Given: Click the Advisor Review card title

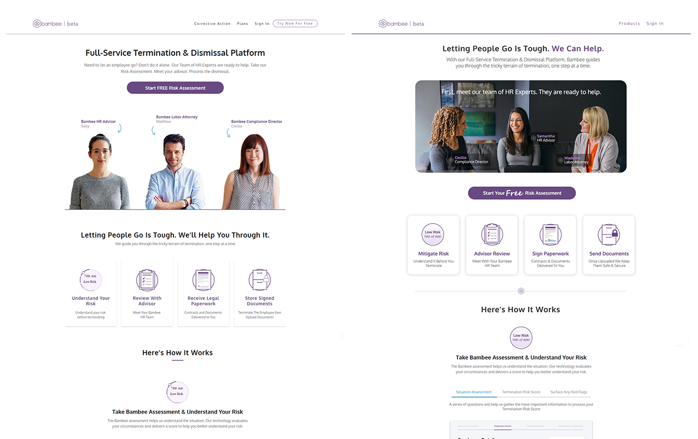Looking at the screenshot, I should point(492,253).
